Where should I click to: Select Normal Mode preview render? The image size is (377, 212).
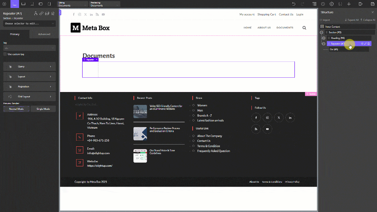[x=16, y=109]
